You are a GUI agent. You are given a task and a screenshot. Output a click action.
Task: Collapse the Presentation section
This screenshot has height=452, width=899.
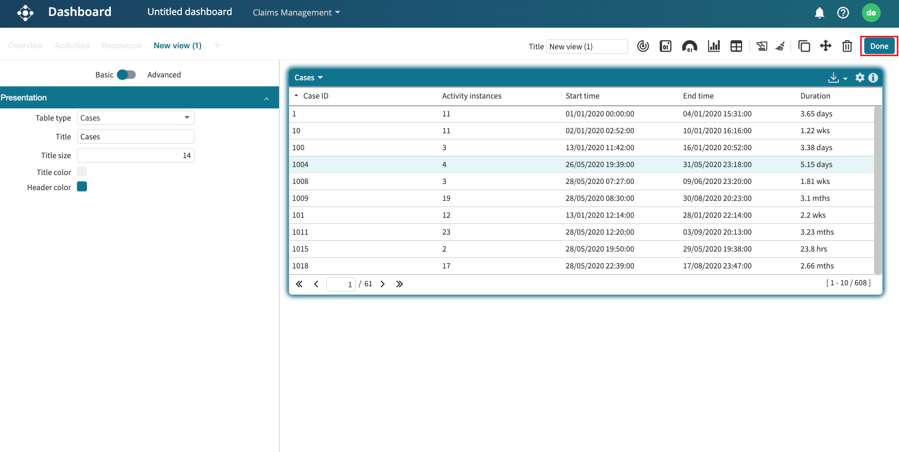pyautogui.click(x=266, y=98)
